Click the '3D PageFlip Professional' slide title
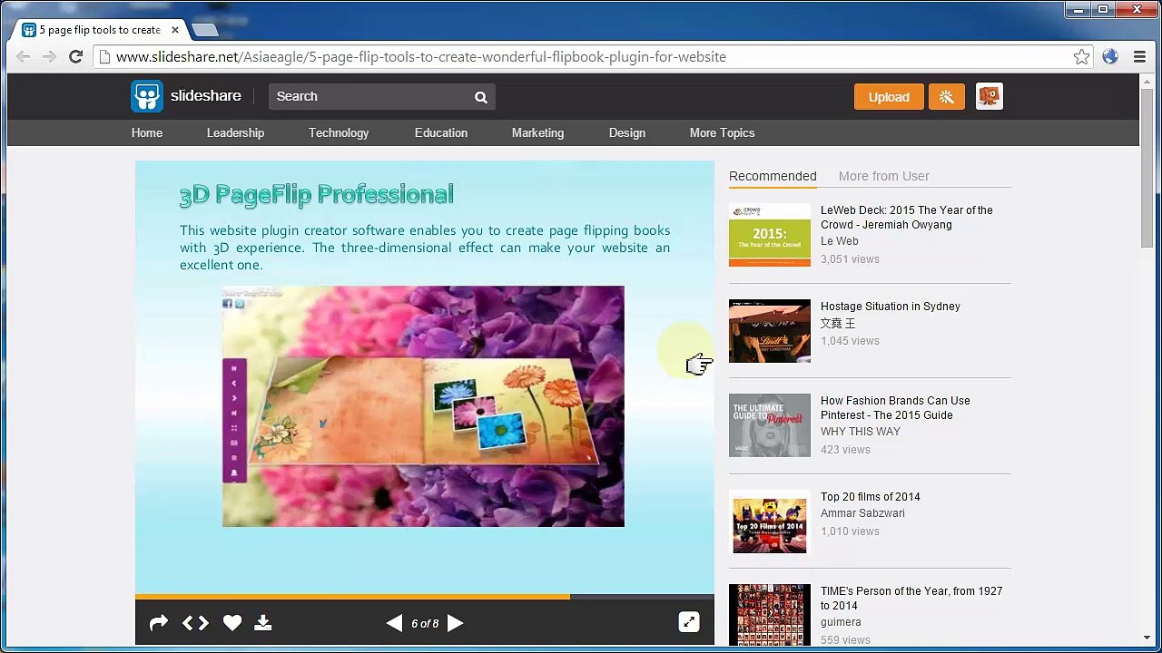The width and height of the screenshot is (1162, 653). click(x=317, y=194)
